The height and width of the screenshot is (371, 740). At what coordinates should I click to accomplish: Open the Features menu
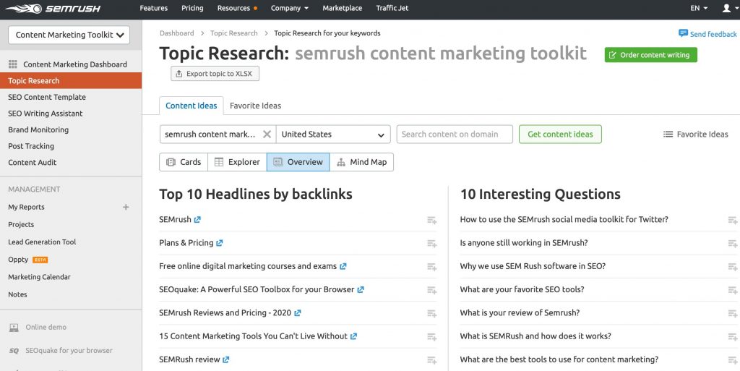click(x=154, y=8)
